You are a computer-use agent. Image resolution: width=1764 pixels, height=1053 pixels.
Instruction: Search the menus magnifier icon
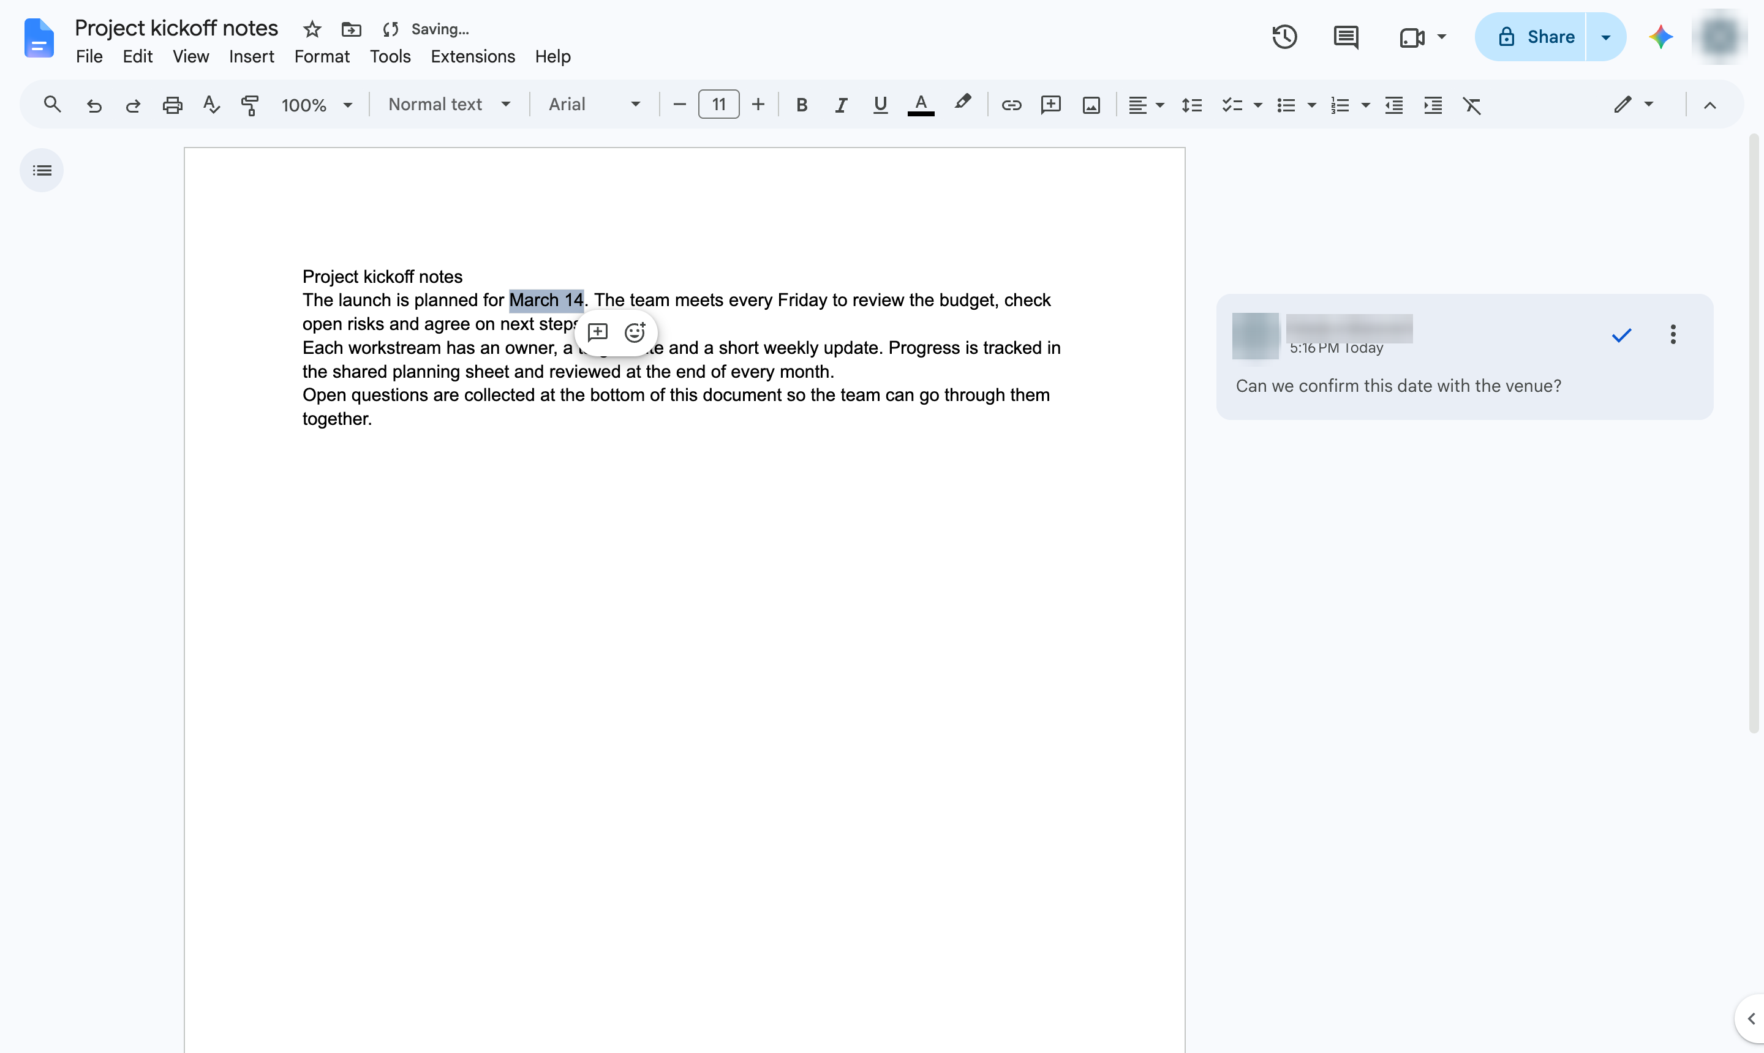pos(52,104)
